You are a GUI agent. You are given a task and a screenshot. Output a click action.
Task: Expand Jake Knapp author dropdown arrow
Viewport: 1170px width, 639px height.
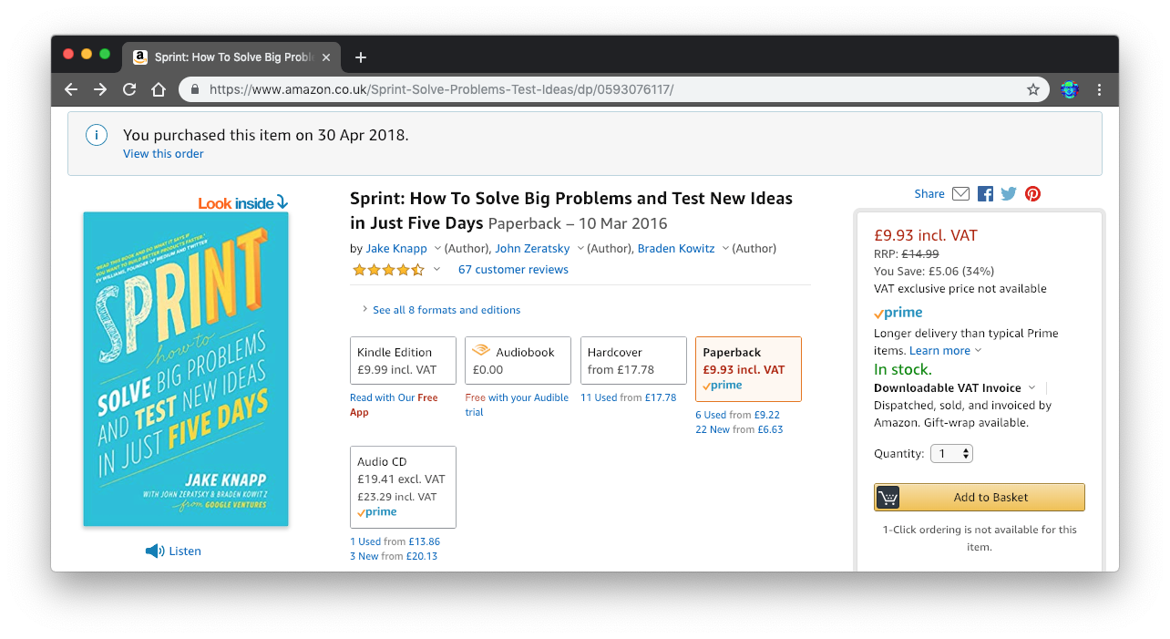437,248
